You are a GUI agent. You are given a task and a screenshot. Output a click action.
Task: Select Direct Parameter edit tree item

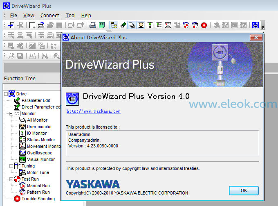pyautogui.click(x=41, y=107)
